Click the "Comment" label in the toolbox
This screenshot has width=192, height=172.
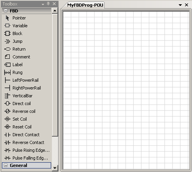21,57
